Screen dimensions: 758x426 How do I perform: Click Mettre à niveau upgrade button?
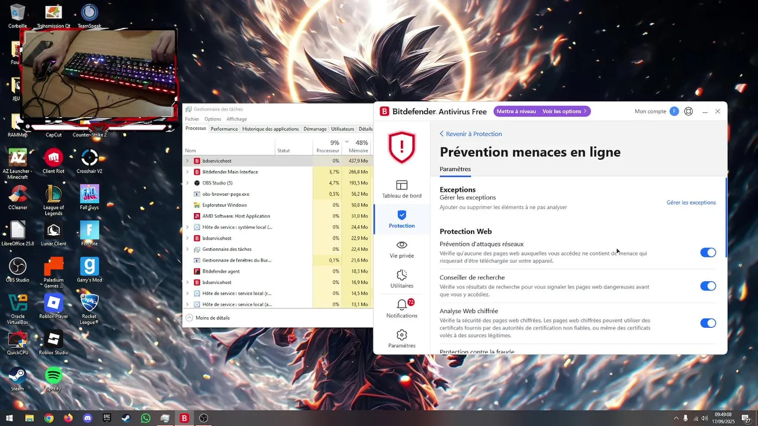coord(516,111)
